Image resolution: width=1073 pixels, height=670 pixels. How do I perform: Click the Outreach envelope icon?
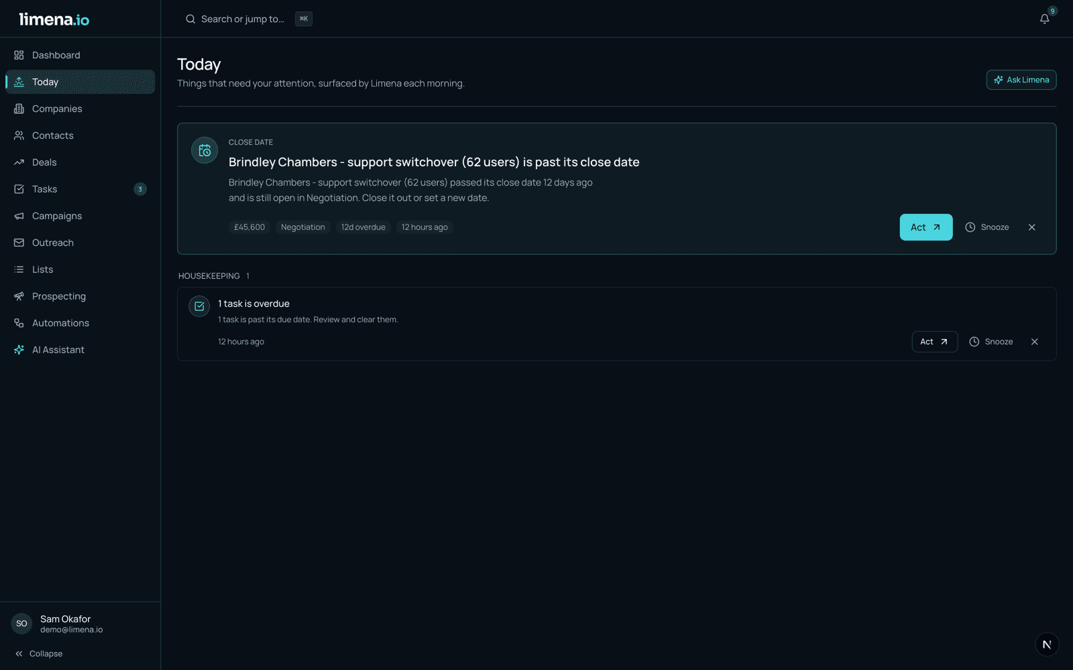point(19,243)
